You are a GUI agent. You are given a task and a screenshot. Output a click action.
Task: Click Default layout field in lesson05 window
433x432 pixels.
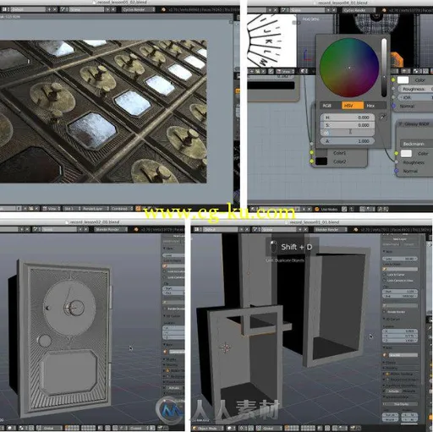pos(28,9)
